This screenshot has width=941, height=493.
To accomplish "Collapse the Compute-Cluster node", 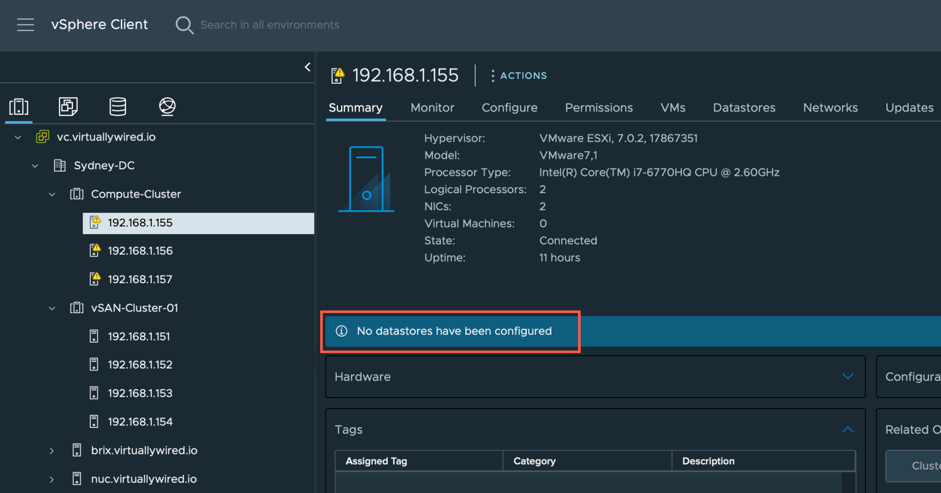I will 52,194.
